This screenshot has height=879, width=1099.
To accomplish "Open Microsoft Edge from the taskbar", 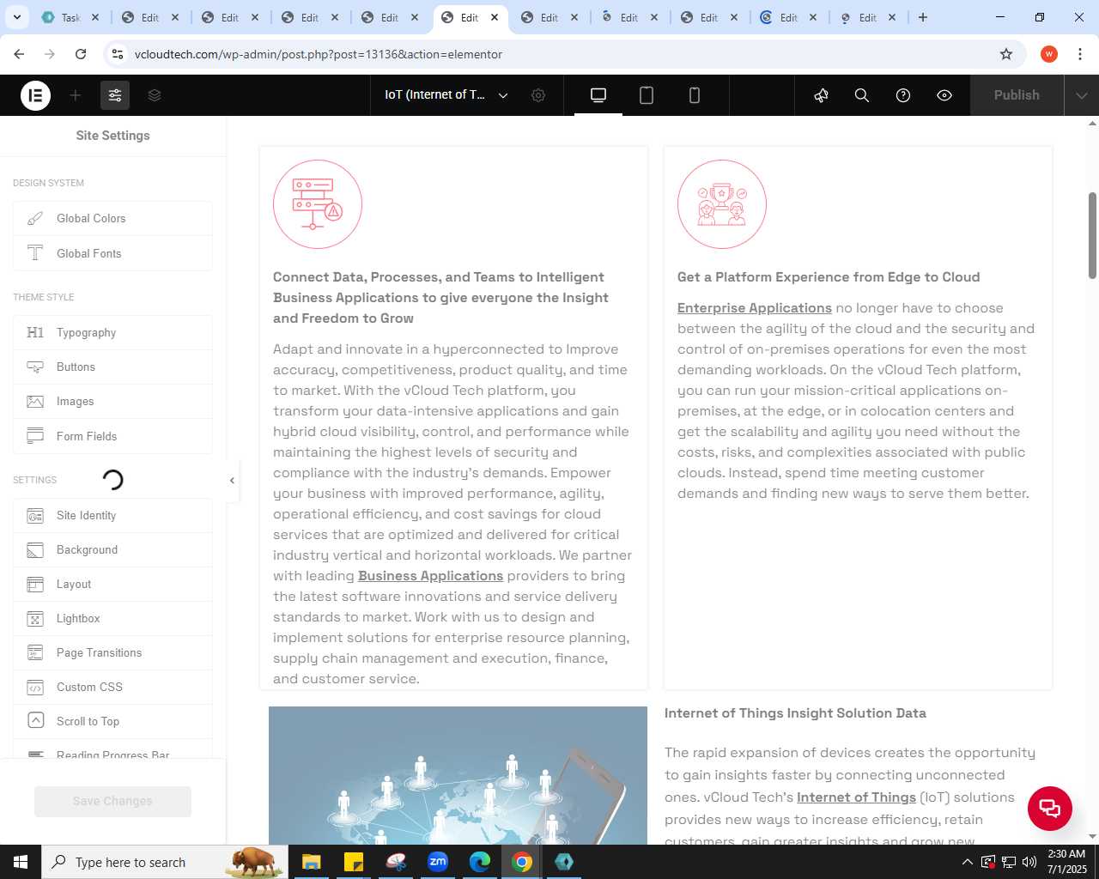I will [480, 862].
